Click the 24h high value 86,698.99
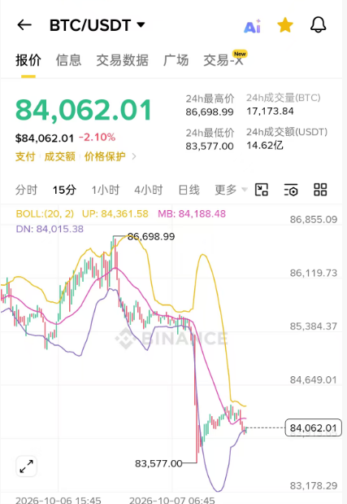 (210, 112)
